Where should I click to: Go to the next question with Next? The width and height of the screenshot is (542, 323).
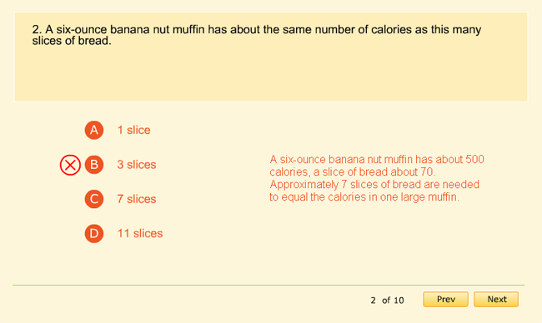click(x=496, y=299)
